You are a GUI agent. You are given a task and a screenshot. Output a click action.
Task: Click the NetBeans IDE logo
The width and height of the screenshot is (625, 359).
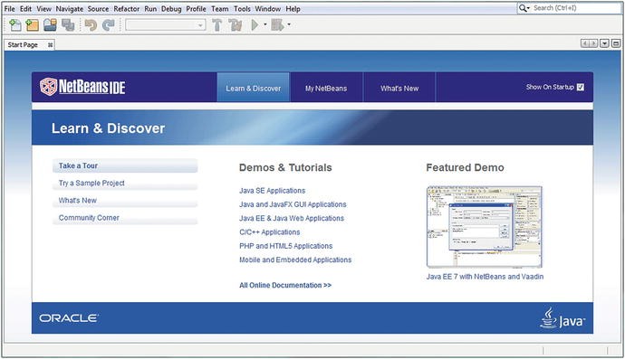[x=82, y=87]
